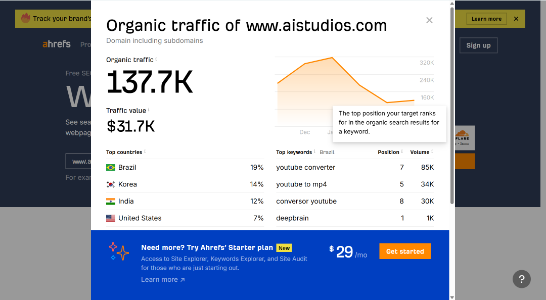Click the keyword 'youtube converter'

point(305,167)
